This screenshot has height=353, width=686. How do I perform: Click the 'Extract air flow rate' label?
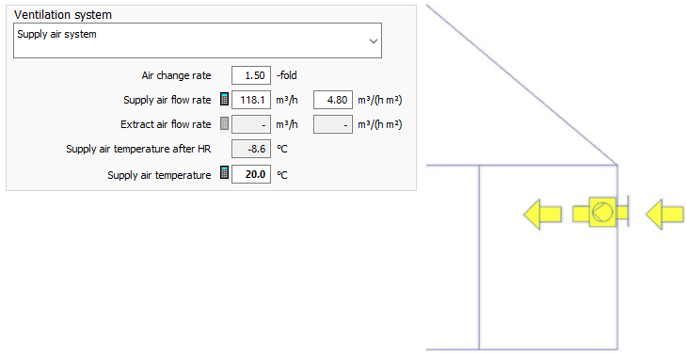tap(166, 124)
